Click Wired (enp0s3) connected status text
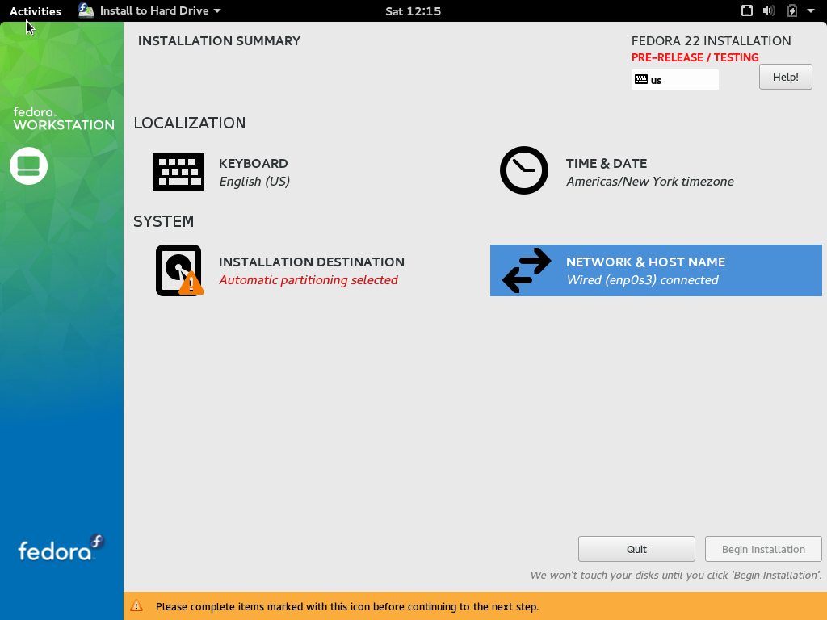The height and width of the screenshot is (620, 827). [642, 280]
